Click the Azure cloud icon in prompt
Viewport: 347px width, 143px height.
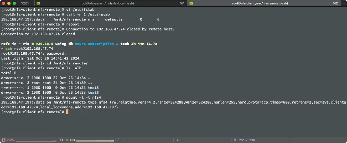[71, 44]
